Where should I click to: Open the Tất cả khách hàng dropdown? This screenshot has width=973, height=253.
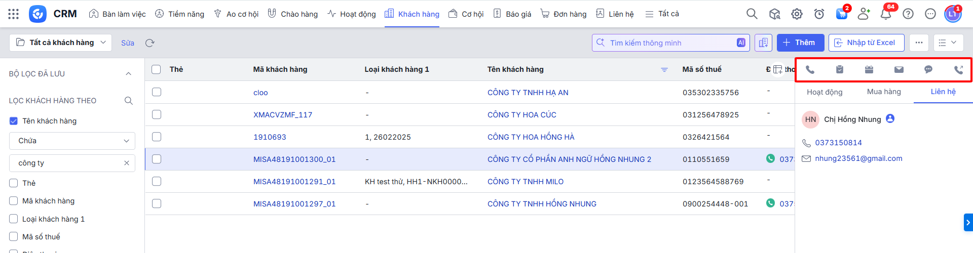[60, 43]
